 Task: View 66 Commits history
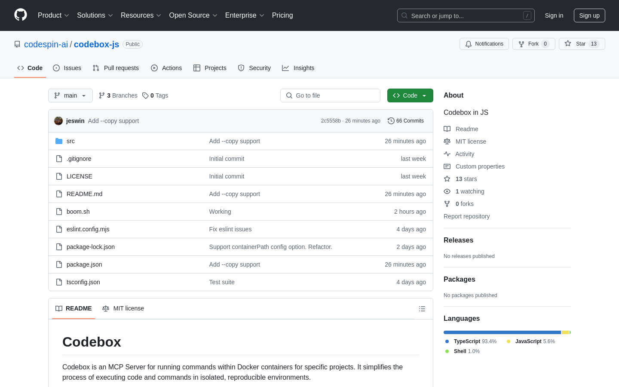[x=406, y=121]
